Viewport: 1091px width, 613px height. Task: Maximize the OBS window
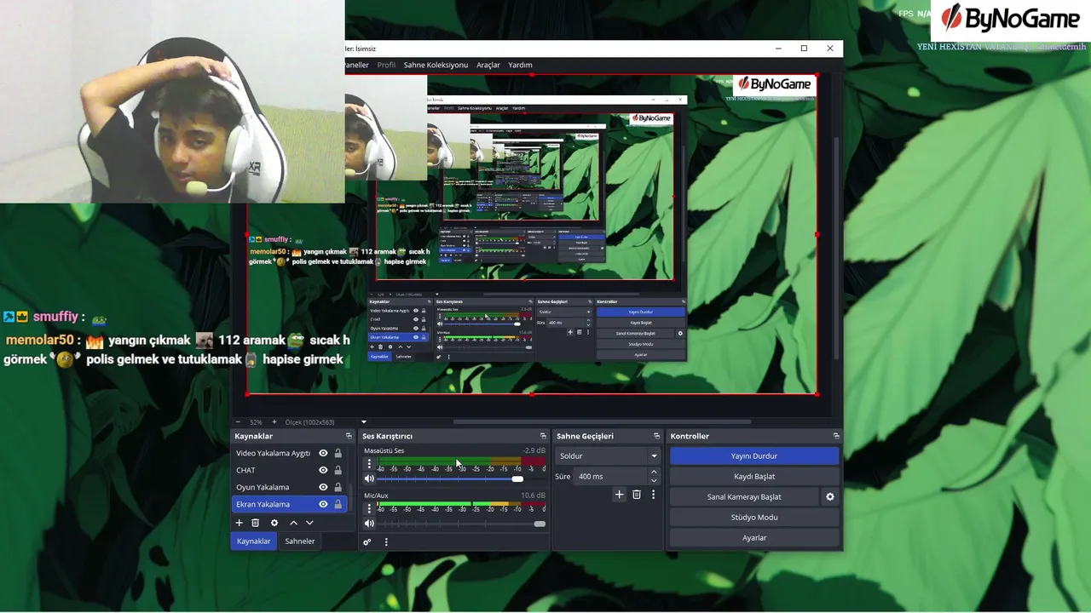(804, 49)
